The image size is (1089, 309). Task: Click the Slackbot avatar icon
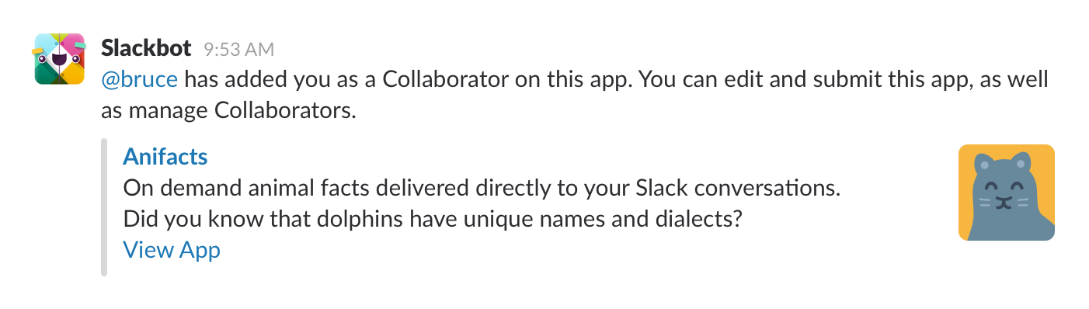(x=59, y=58)
